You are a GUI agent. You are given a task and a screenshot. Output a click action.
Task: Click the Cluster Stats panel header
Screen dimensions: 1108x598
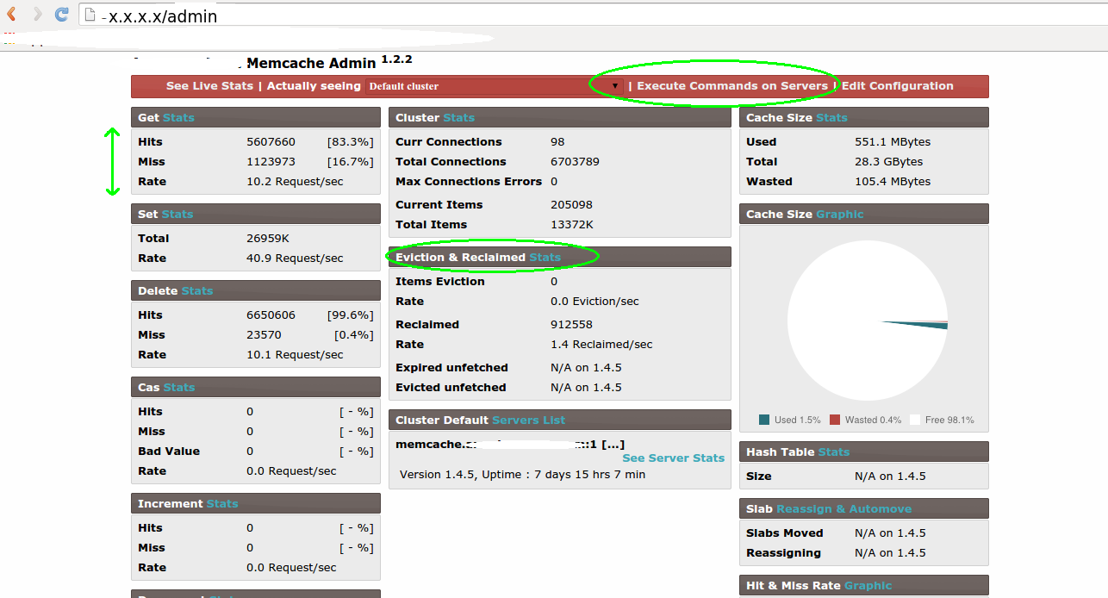click(560, 117)
